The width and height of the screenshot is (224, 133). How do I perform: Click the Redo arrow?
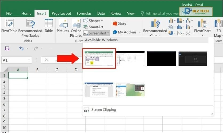tap(36, 48)
